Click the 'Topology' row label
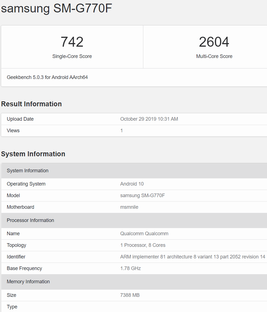267x312 pixels. click(17, 245)
